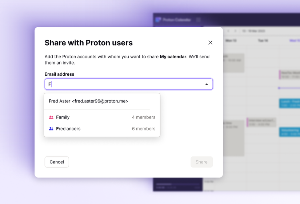Open the blue Volunteering calendar event

289,132
